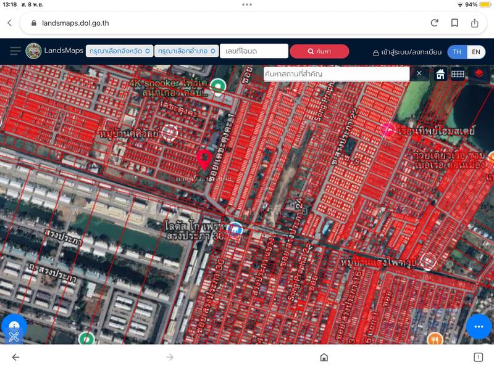Select the red location pin on map
This screenshot has height=370, width=494.
click(x=204, y=159)
